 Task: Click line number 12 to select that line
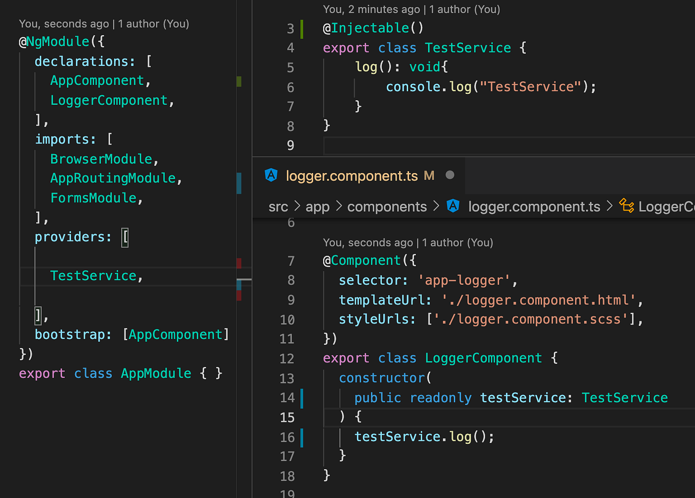tap(287, 358)
